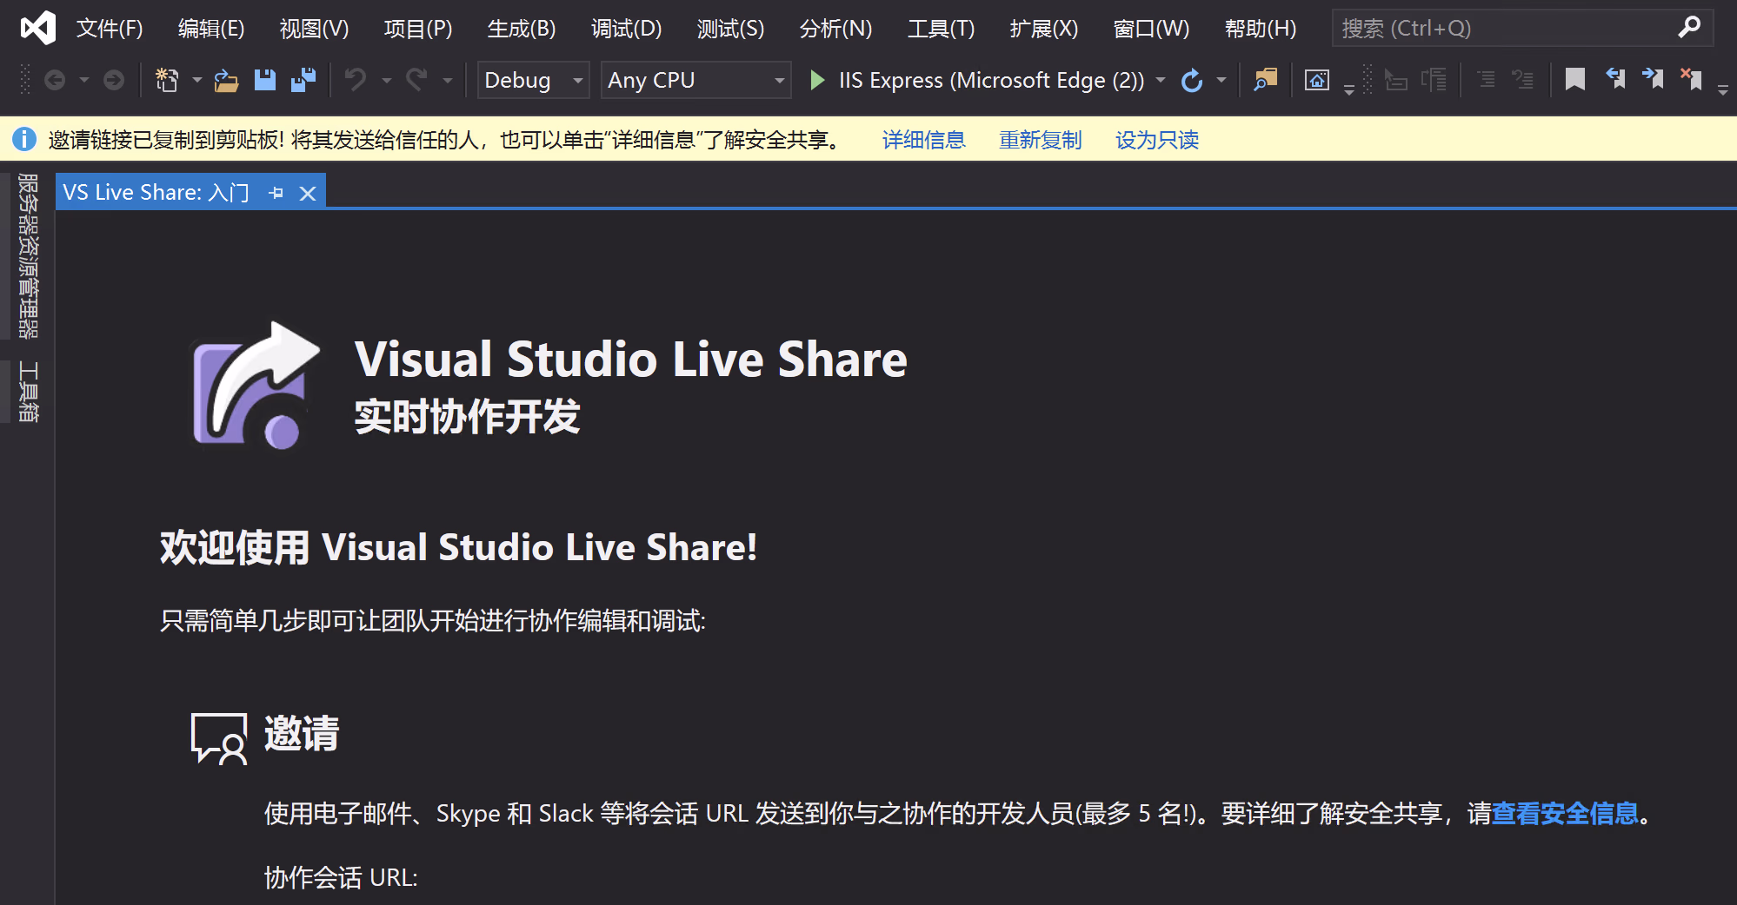
Task: Expand the IIS Express launch target dropdown
Action: coord(1161,81)
